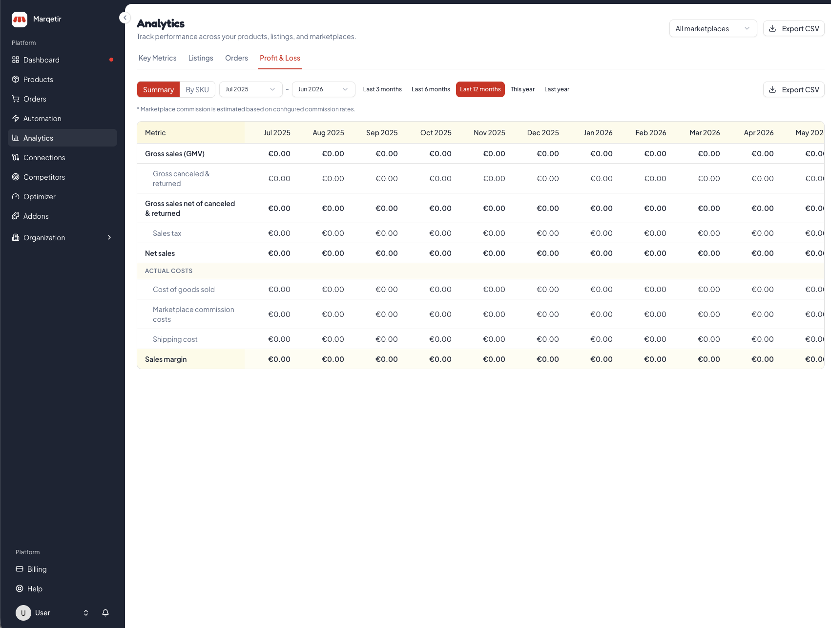Image resolution: width=831 pixels, height=628 pixels.
Task: Open Competitors target icon
Action: coord(16,177)
